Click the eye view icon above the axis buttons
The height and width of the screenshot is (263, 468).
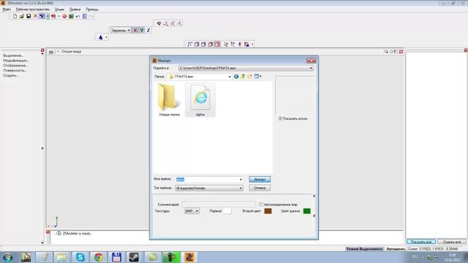click(159, 23)
